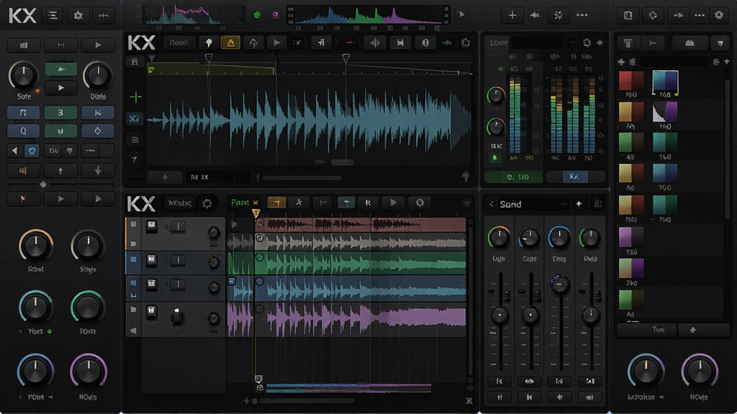
Task: Toggle the blue shield button in the left panel
Action: [32, 151]
